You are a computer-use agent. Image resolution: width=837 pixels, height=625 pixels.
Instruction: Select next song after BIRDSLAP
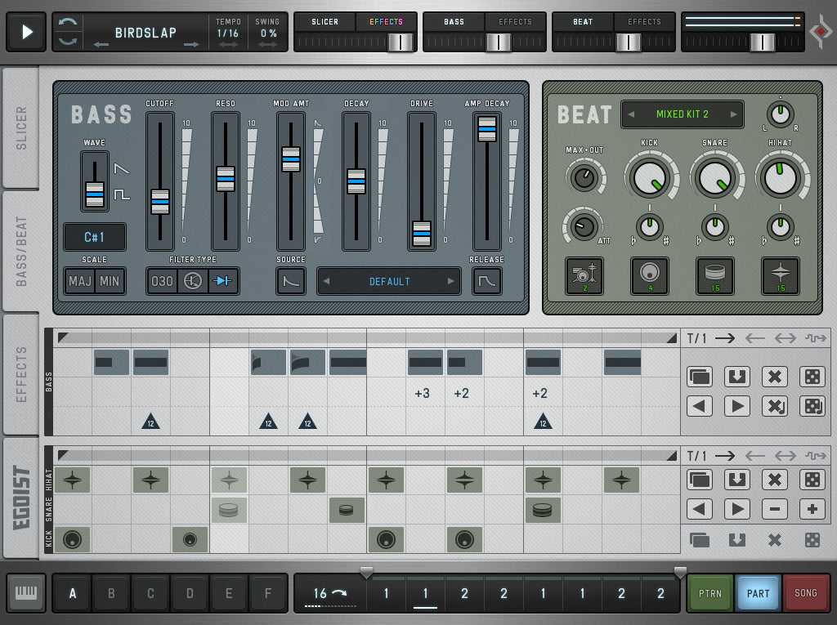(x=191, y=44)
